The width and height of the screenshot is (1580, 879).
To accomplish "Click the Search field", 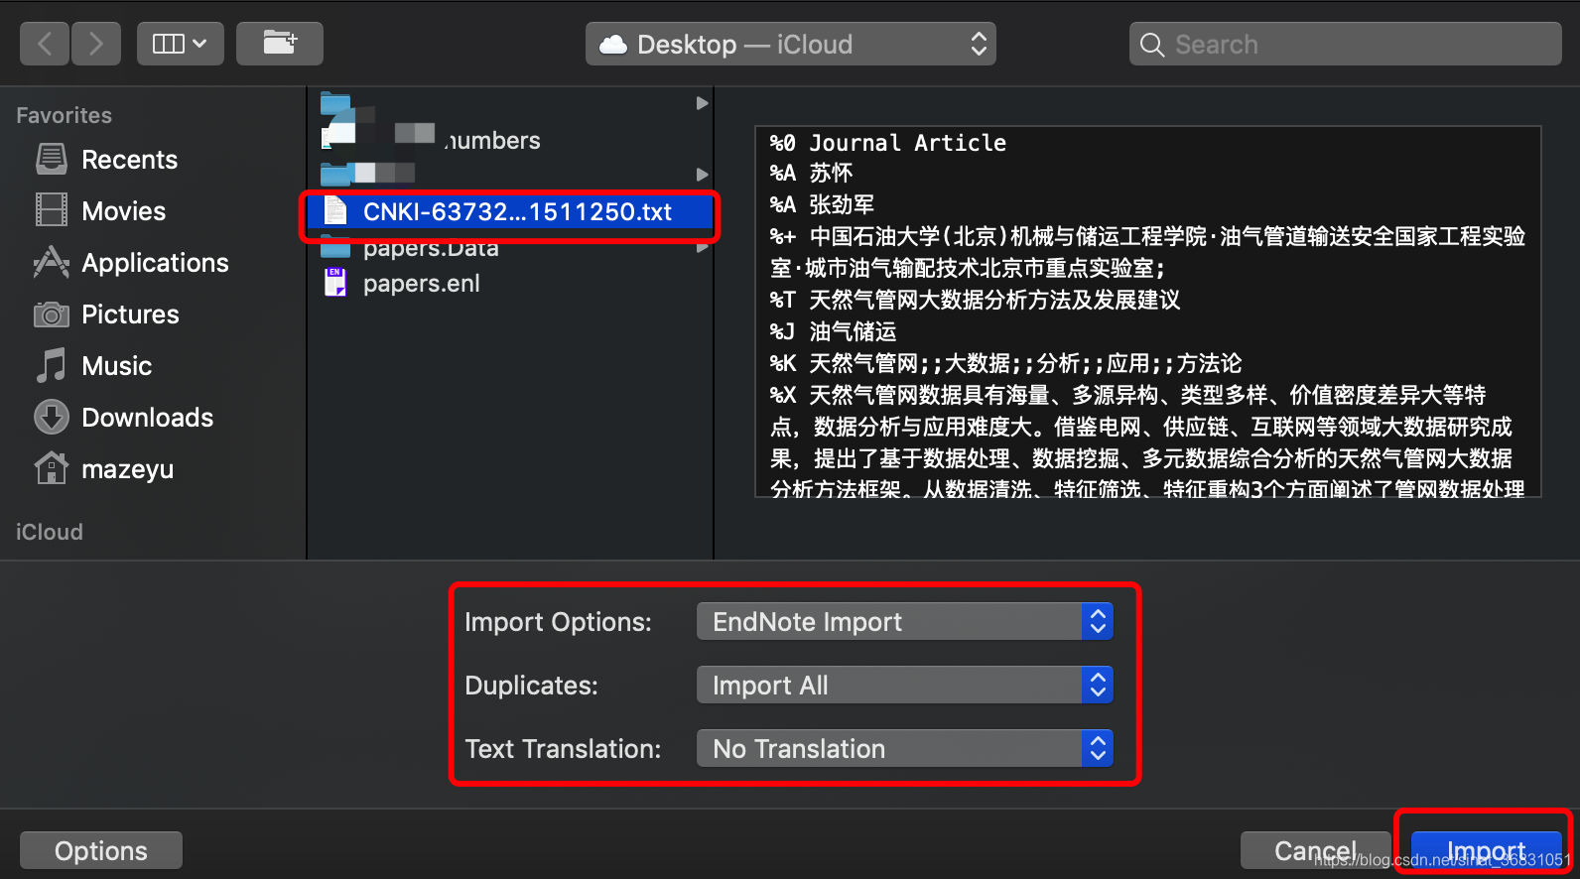I will (x=1345, y=44).
